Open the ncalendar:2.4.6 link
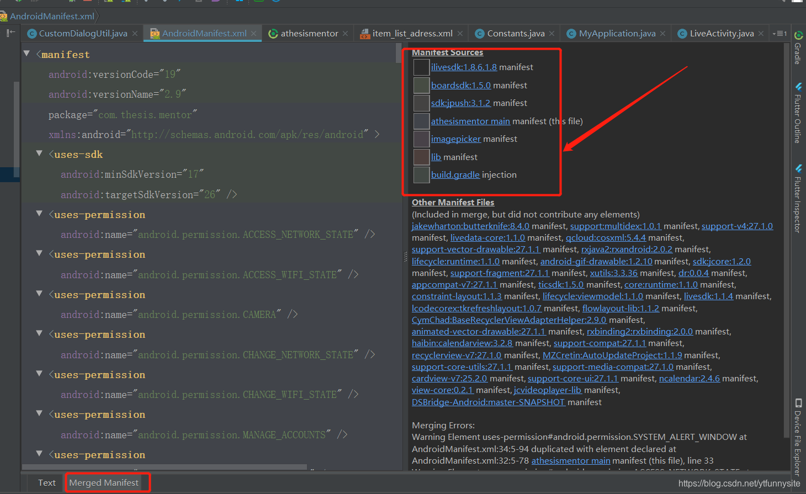Viewport: 806px width, 494px height. point(690,379)
